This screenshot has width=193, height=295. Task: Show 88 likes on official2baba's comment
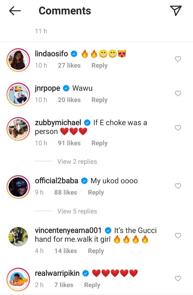tap(66, 192)
